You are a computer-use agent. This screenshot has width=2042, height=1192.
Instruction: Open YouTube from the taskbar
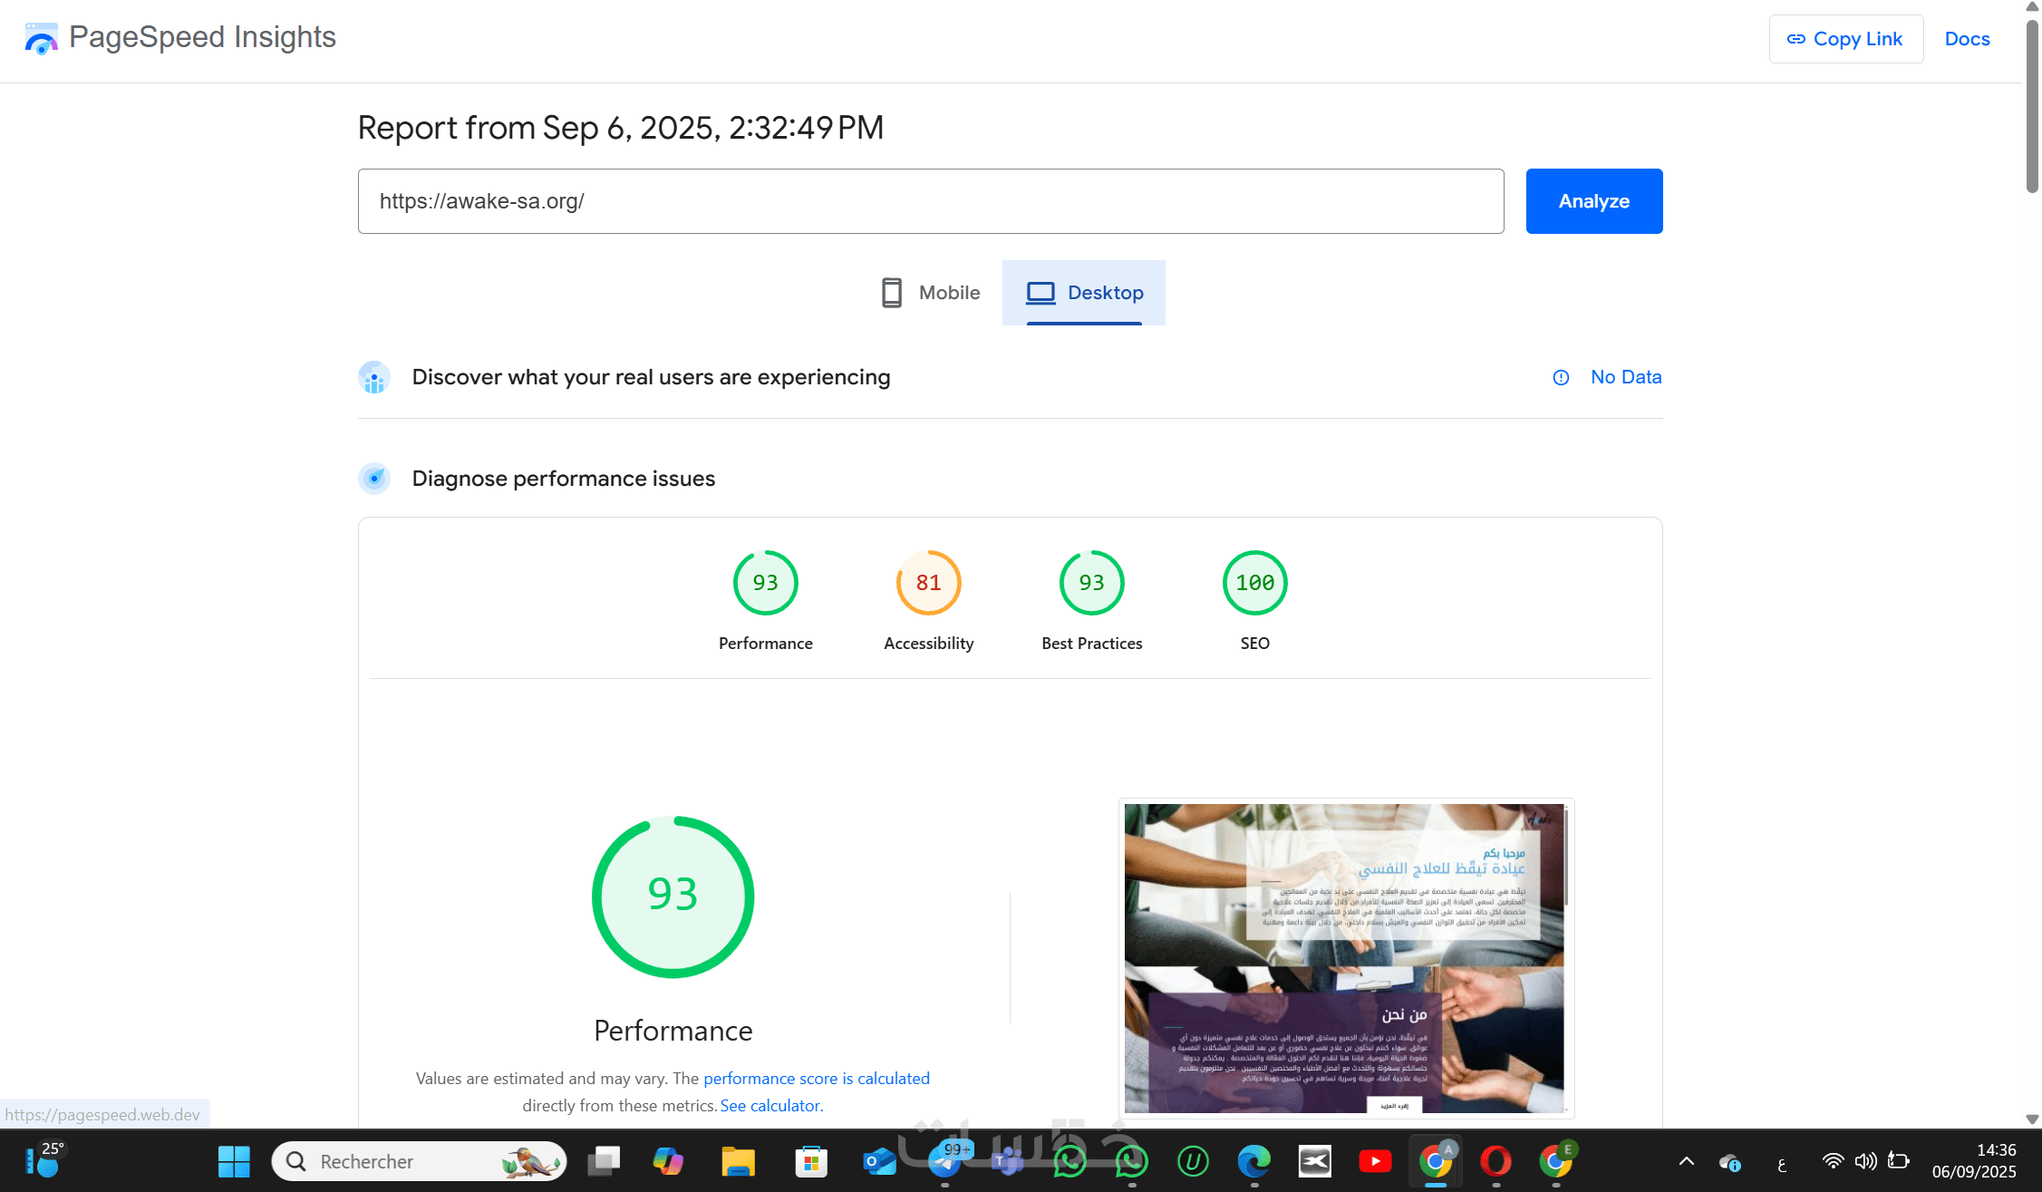pos(1375,1161)
